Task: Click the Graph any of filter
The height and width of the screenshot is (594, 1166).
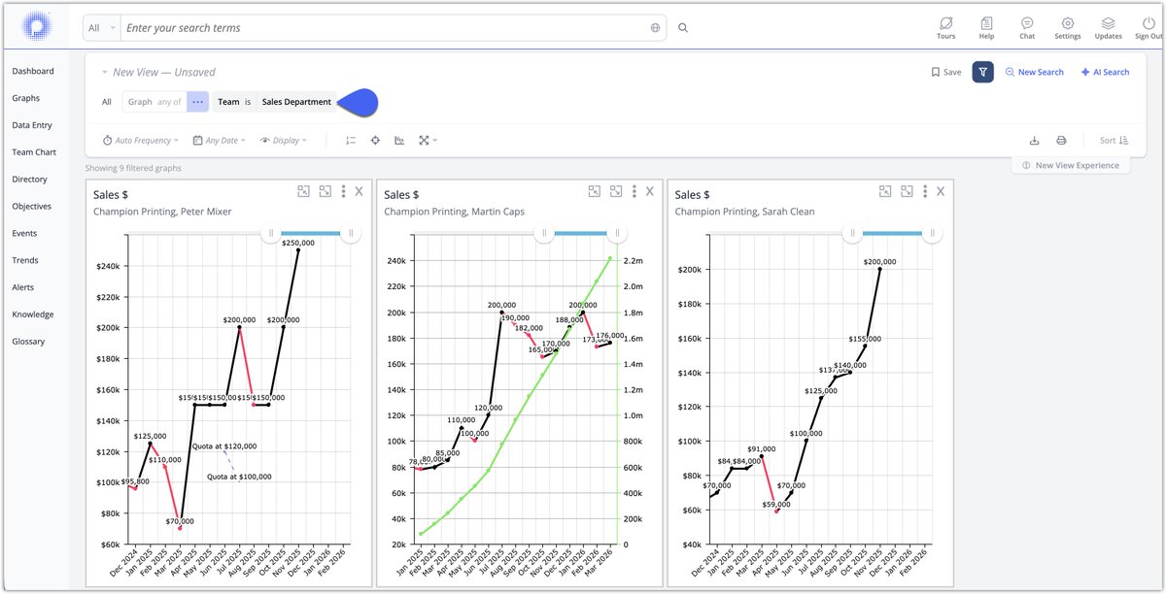Action: (x=154, y=102)
